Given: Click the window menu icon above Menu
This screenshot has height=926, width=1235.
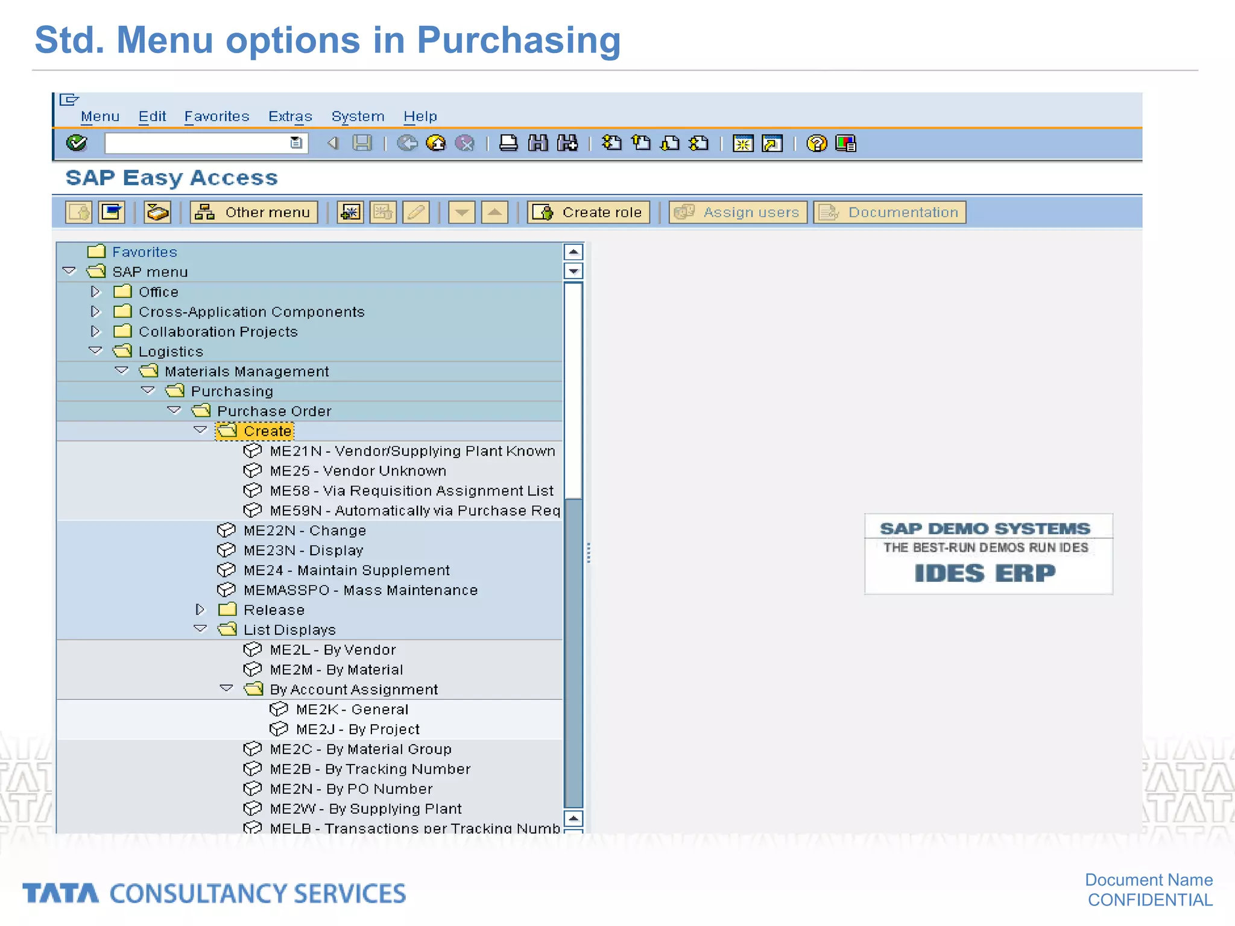Looking at the screenshot, I should 69,99.
